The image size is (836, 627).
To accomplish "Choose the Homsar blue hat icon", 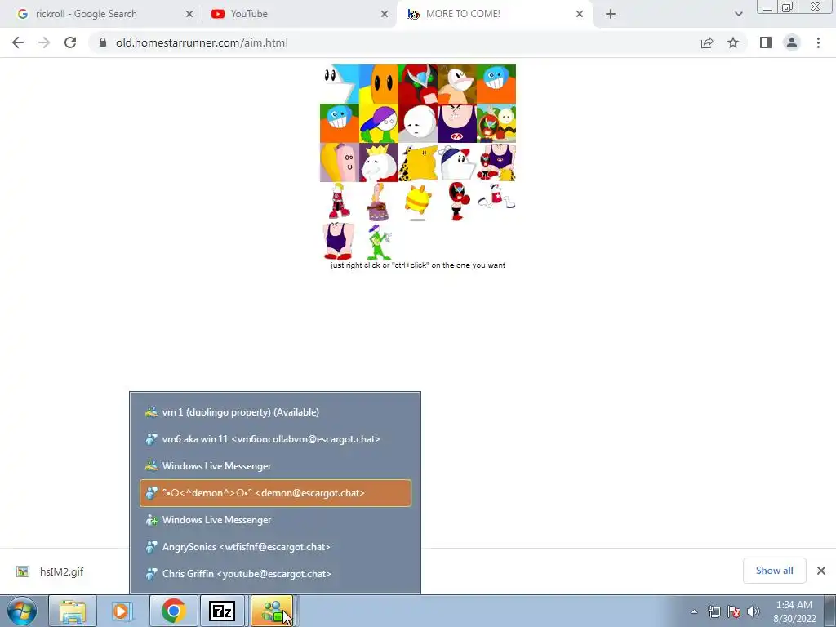I will tap(457, 162).
